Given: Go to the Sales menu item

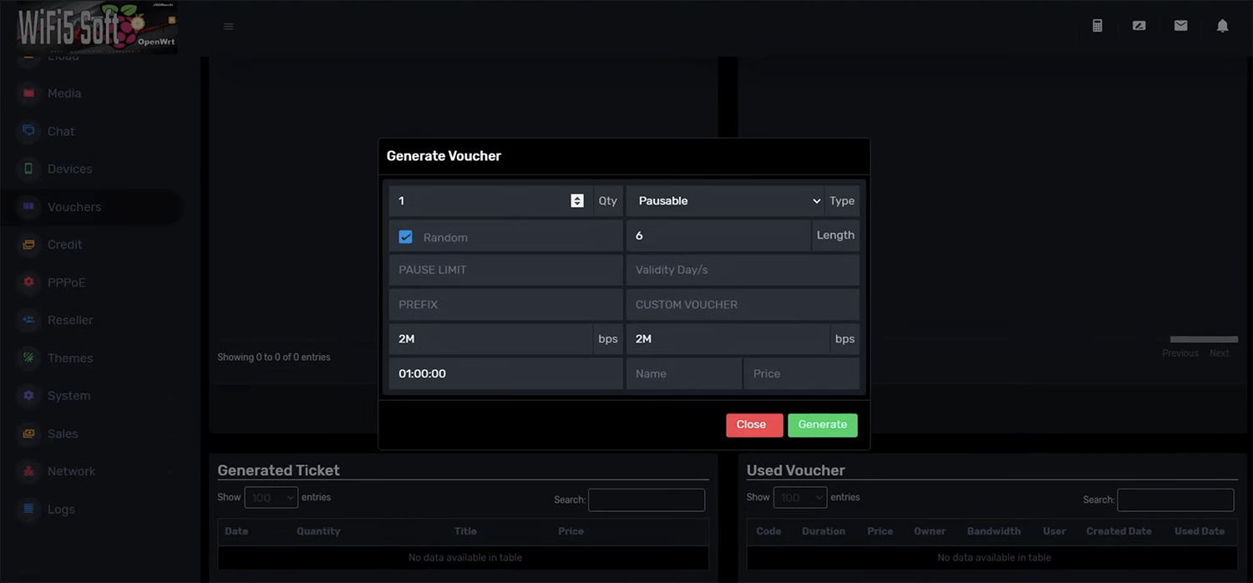Looking at the screenshot, I should coord(63,433).
